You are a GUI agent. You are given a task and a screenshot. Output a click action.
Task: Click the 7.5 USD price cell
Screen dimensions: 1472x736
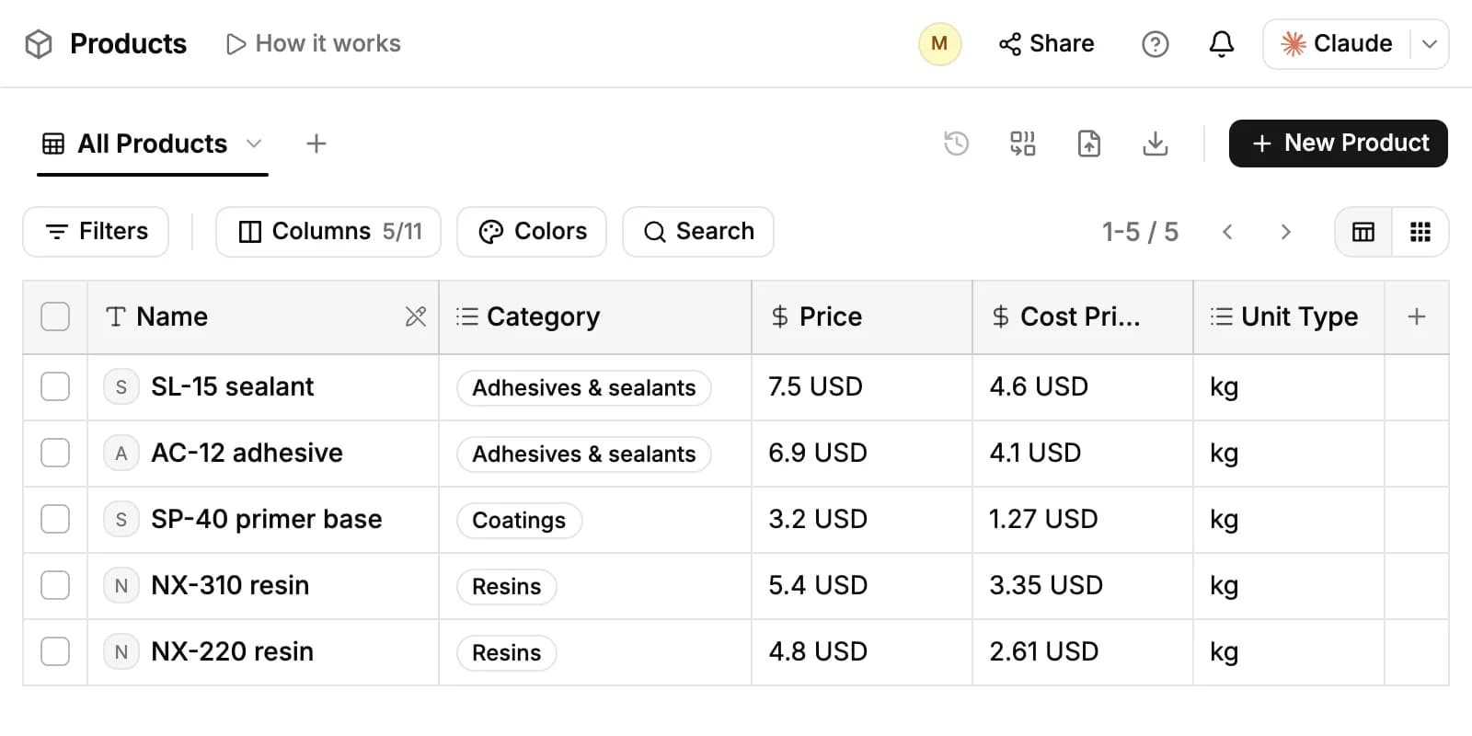pos(862,387)
